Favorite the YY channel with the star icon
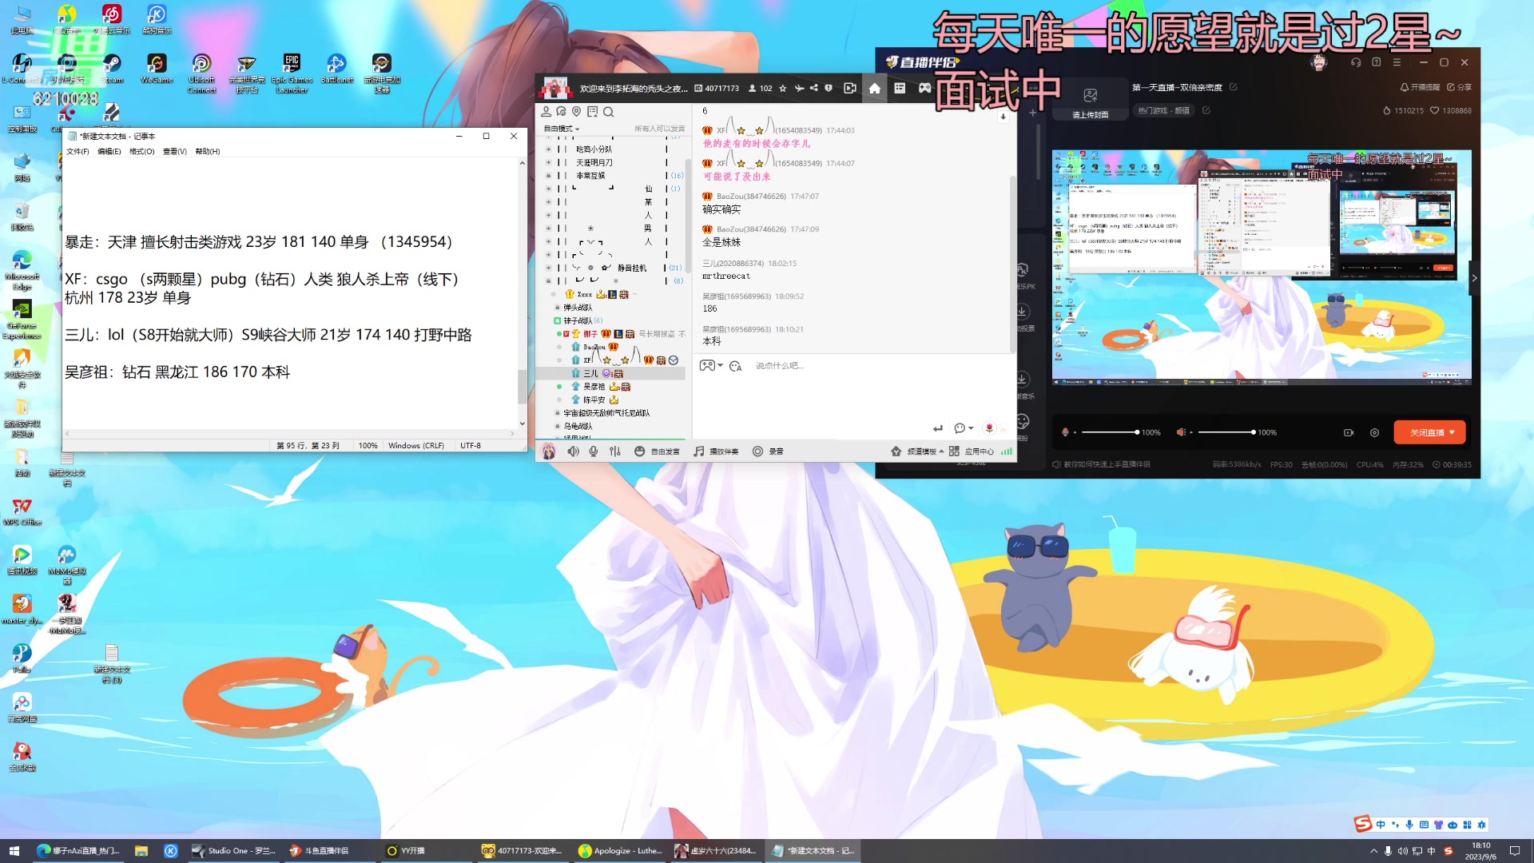This screenshot has width=1534, height=863. [783, 89]
